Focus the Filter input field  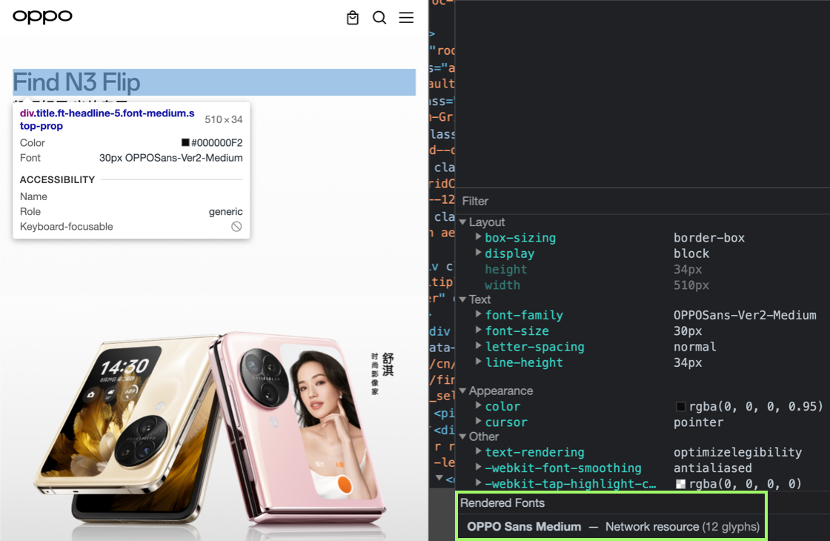pyautogui.click(x=642, y=201)
